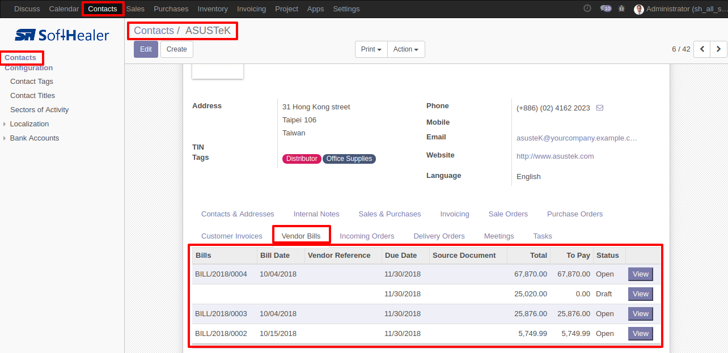Switch to Sale Orders tab
This screenshot has width=728, height=353.
coord(508,214)
